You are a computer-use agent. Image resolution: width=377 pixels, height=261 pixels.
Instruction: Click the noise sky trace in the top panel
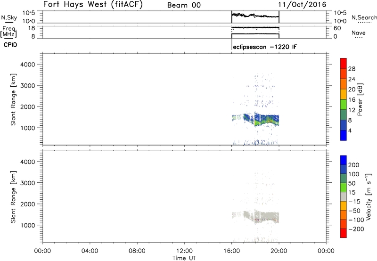click(x=255, y=16)
